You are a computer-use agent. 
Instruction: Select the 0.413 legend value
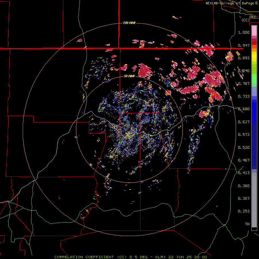tap(244, 173)
